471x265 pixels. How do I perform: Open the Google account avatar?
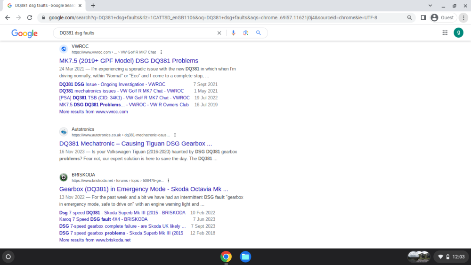[458, 32]
